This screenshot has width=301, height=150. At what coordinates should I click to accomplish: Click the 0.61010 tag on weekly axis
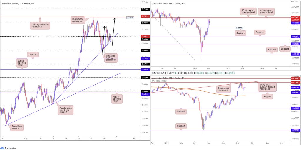[296, 44]
